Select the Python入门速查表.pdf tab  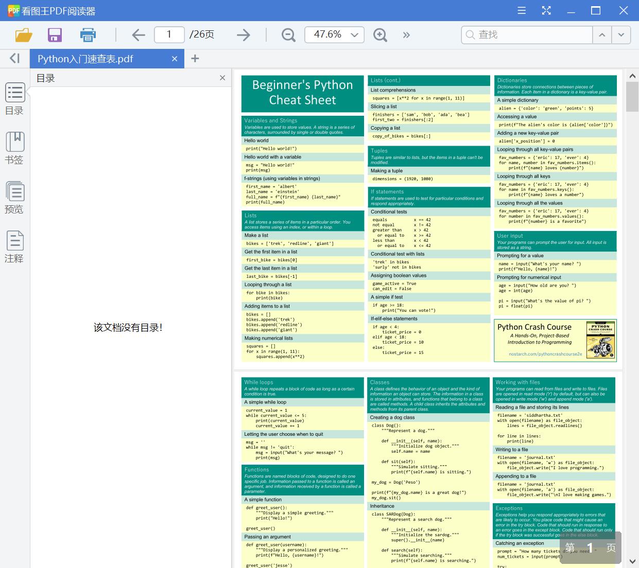pos(85,59)
